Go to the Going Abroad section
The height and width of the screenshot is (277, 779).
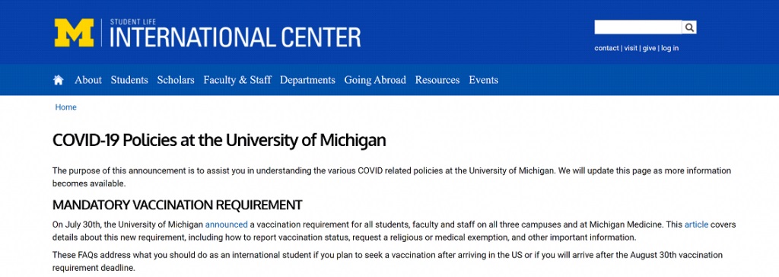[375, 80]
